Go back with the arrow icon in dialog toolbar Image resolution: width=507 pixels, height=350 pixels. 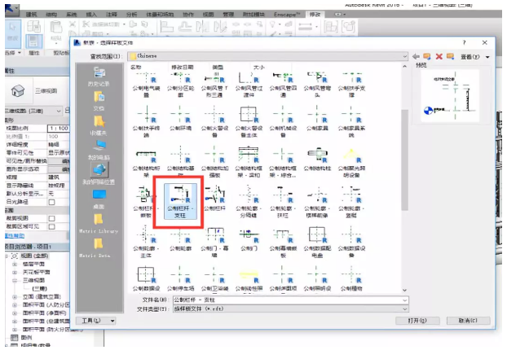(416, 56)
